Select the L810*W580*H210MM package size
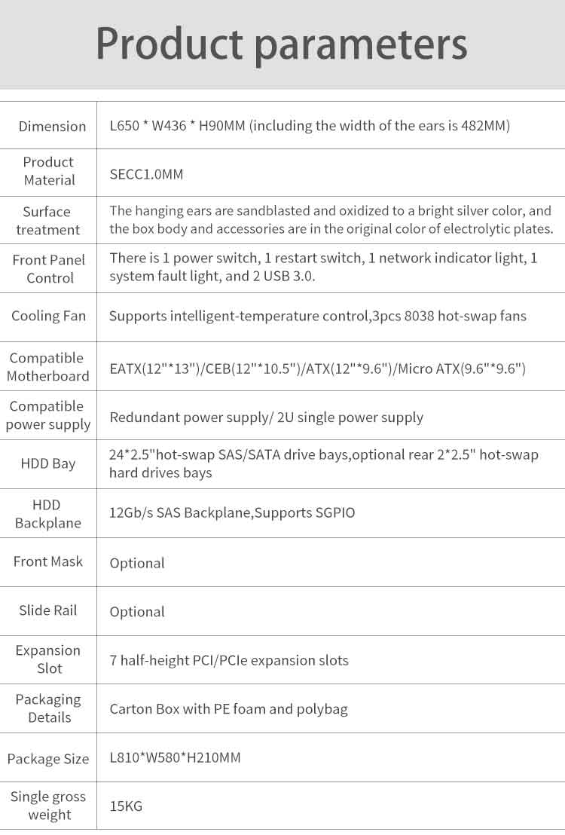 175,757
